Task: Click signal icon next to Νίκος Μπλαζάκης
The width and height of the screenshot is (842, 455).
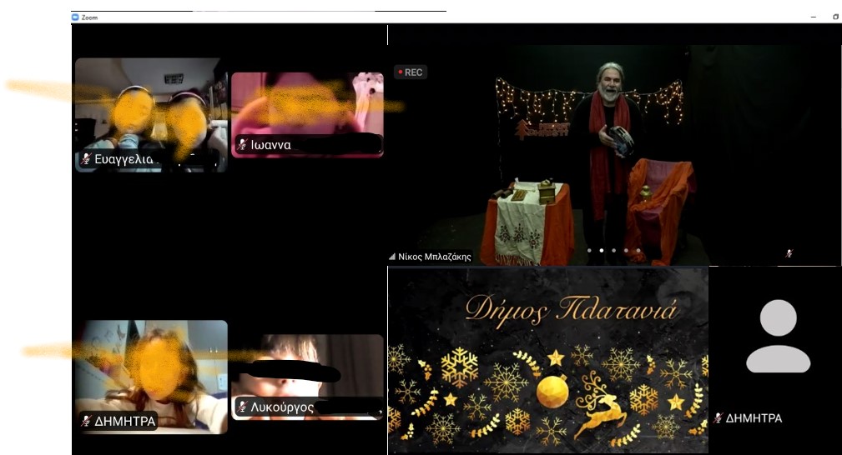Action: 392,257
